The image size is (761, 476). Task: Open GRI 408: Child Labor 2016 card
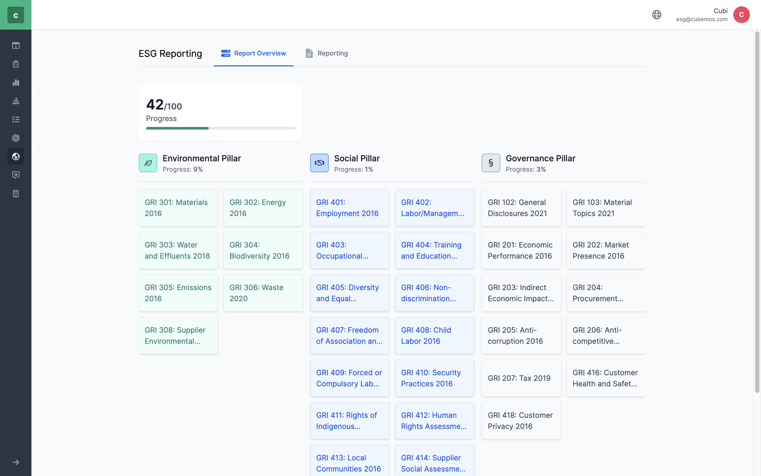[x=435, y=336]
